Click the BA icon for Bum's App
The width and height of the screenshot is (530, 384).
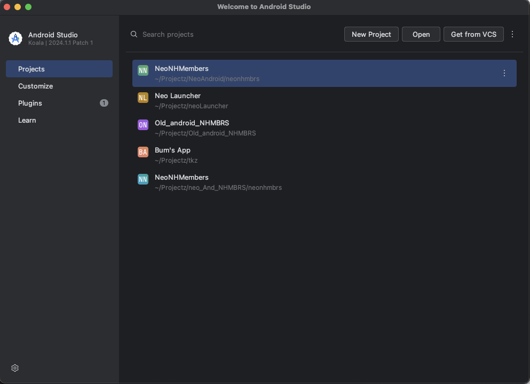[143, 152]
